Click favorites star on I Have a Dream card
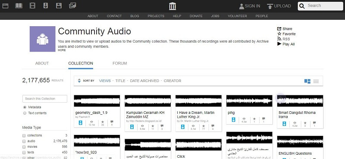345x159 pixels. click(x=204, y=126)
